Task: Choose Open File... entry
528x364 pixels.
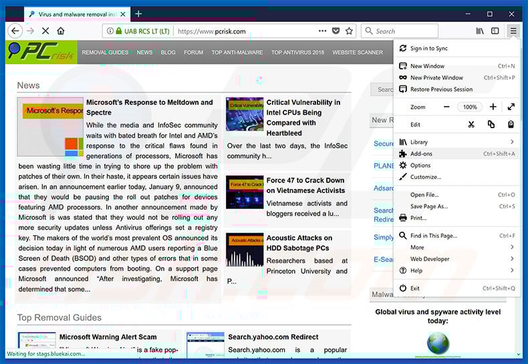Action: [456, 195]
